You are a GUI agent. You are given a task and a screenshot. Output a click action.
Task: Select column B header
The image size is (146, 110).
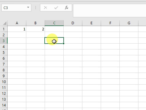click(x=35, y=23)
